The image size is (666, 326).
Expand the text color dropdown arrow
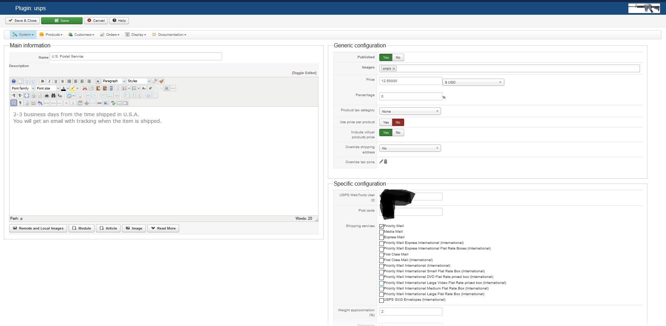coord(68,88)
